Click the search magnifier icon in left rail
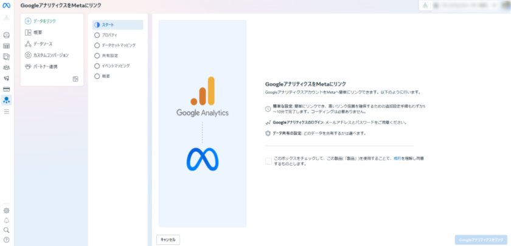This screenshot has width=511, height=246. point(7,230)
